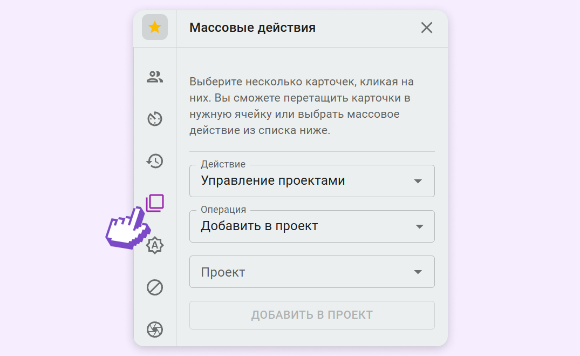580x356 pixels.
Task: Click the camera shutter sidebar icon
Action: (x=155, y=330)
